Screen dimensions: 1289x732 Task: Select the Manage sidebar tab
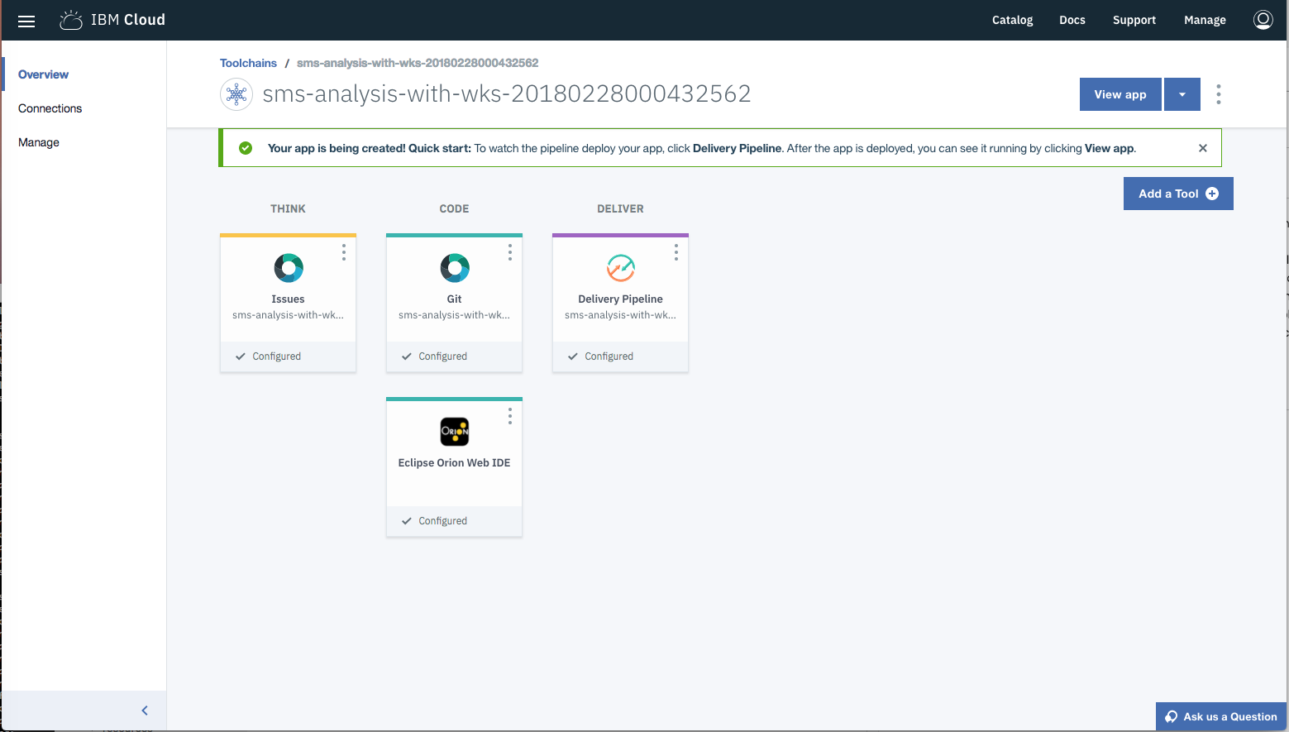[x=39, y=142]
